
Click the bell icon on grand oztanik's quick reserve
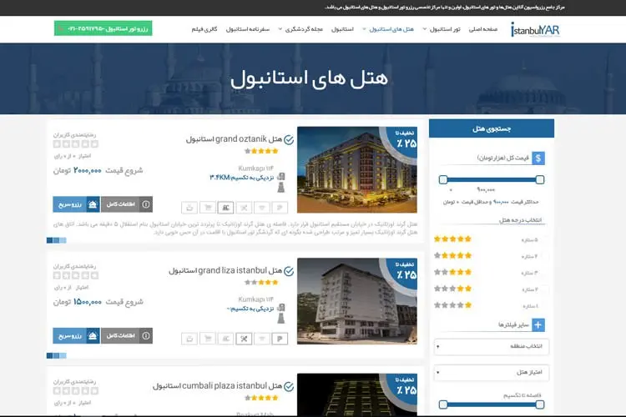point(93,204)
